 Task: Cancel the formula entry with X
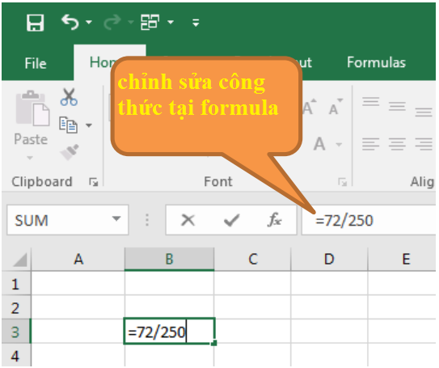[x=188, y=220]
